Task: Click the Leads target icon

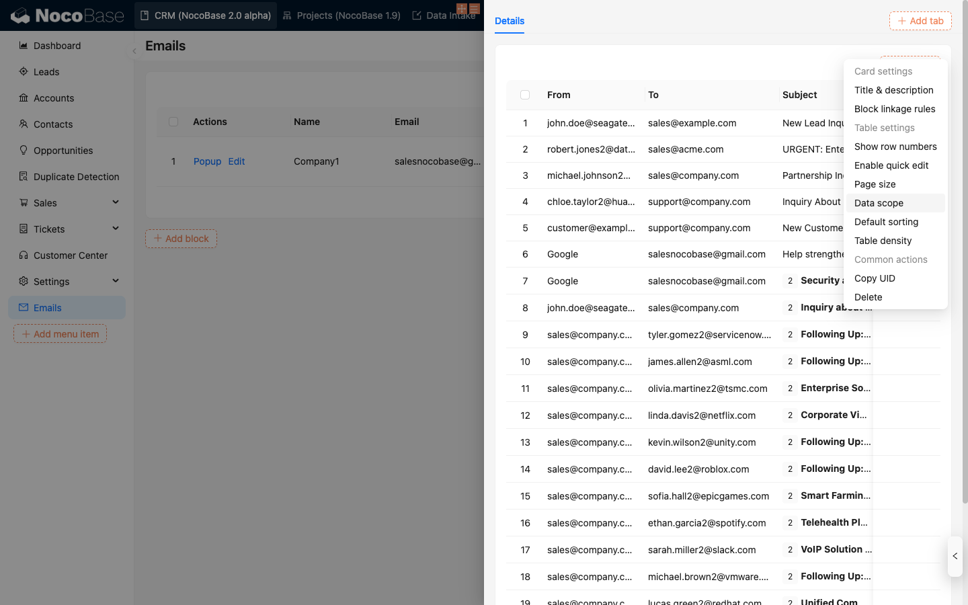Action: coord(24,72)
